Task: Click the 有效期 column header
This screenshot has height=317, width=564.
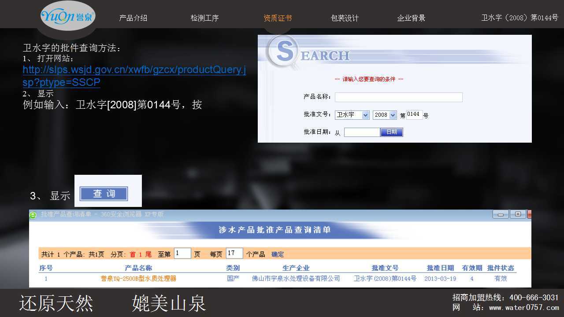Action: pyautogui.click(x=472, y=268)
